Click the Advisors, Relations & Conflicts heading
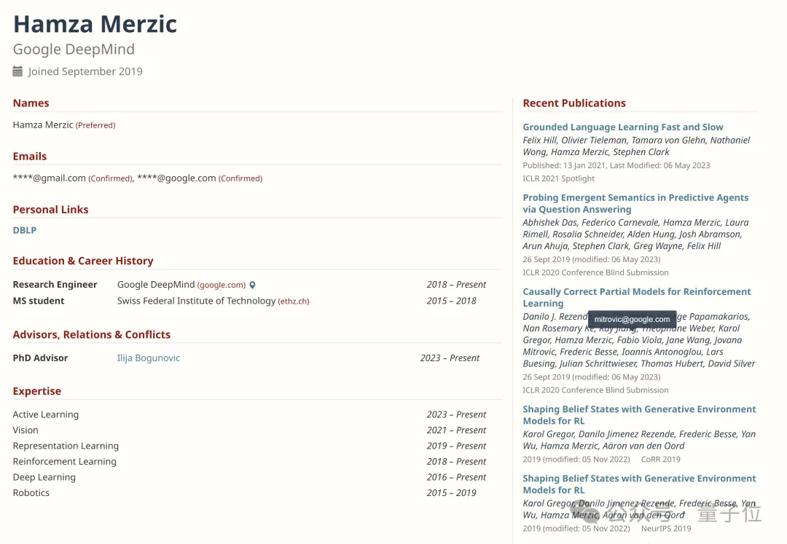Image resolution: width=787 pixels, height=544 pixels. coord(91,334)
